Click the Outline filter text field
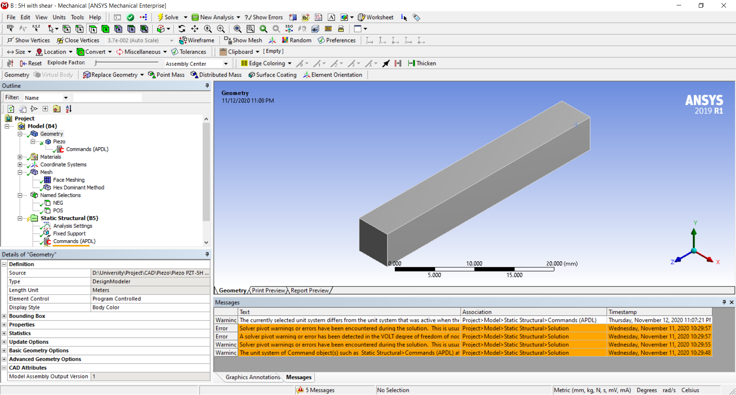736x395 pixels. pos(107,98)
